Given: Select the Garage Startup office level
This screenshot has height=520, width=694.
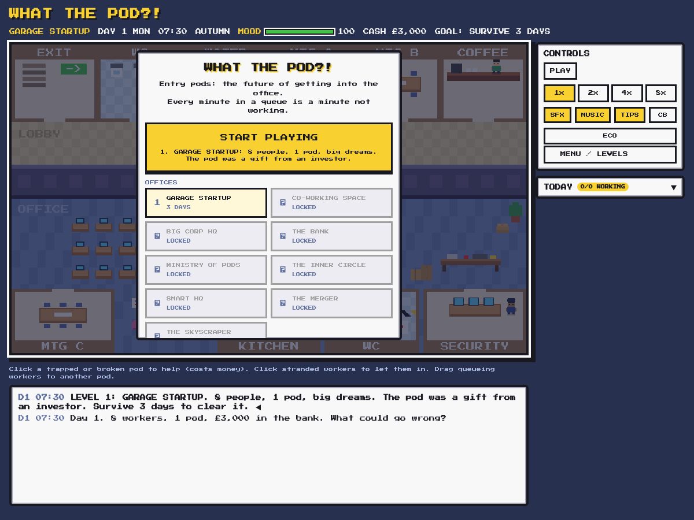Looking at the screenshot, I should click(206, 203).
